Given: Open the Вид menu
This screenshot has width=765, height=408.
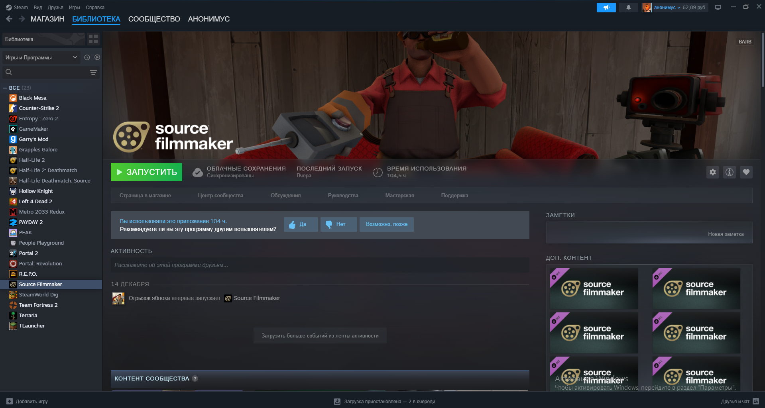Looking at the screenshot, I should tap(38, 8).
